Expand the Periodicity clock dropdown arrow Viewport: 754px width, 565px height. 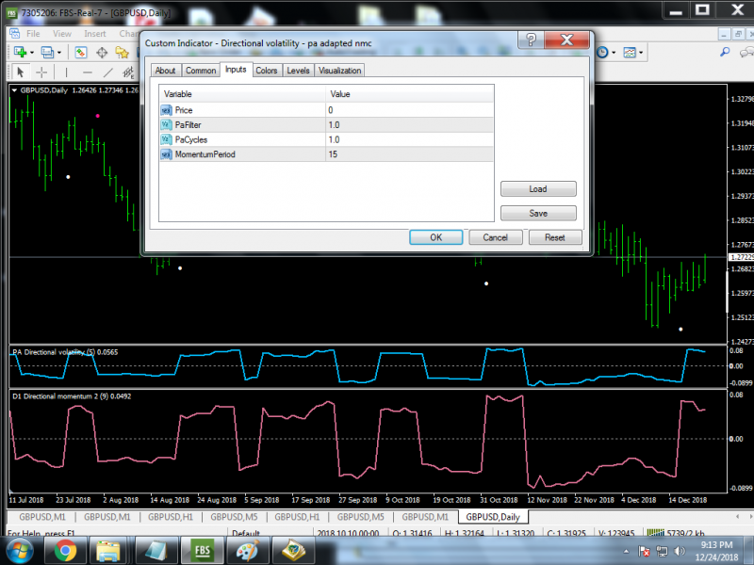[615, 53]
